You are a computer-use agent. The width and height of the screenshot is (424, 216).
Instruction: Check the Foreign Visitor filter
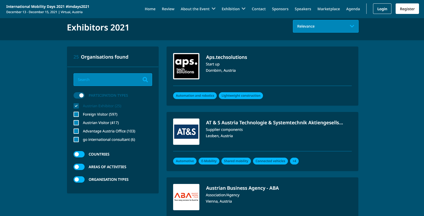(x=76, y=114)
